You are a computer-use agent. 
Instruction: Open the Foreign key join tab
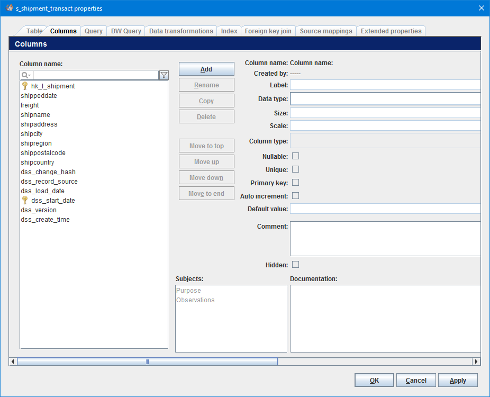coord(268,31)
